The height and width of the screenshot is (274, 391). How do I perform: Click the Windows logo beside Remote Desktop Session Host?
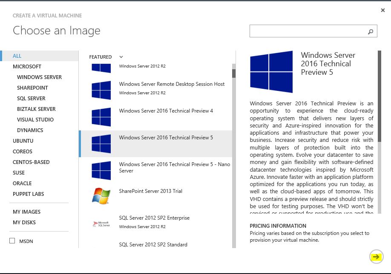[x=101, y=90]
